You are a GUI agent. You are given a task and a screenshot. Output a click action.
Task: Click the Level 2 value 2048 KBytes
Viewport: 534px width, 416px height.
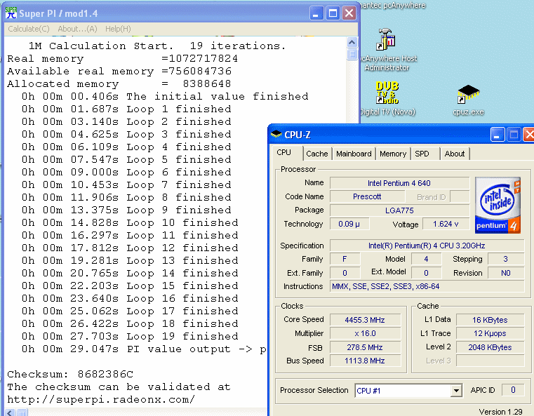(490, 347)
